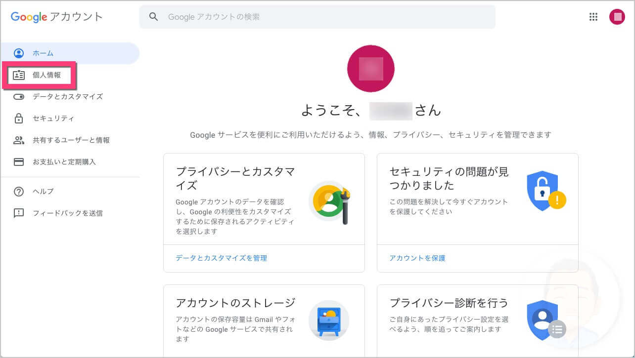
Task: Click the 共有するユーザーと情報 people icon
Action: (19, 140)
